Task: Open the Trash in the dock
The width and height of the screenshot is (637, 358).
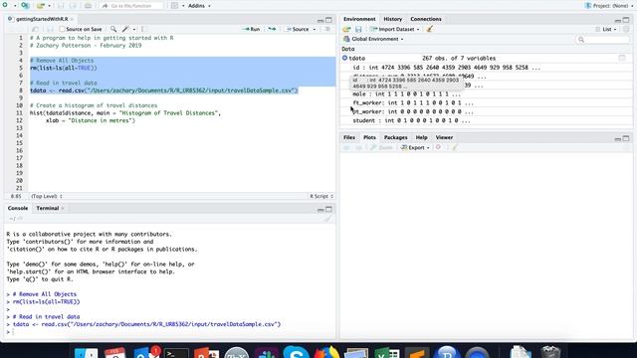Action: [550, 352]
